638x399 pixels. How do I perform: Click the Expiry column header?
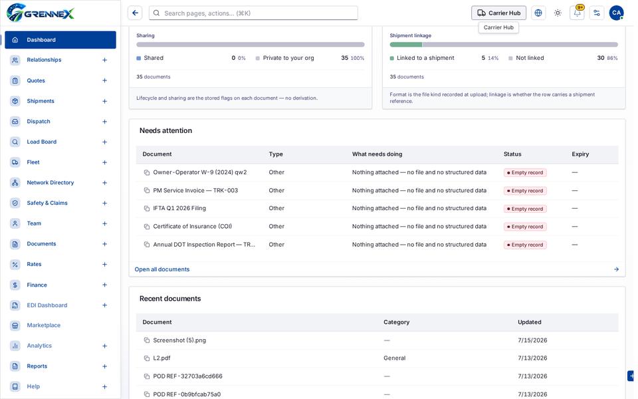tap(580, 154)
